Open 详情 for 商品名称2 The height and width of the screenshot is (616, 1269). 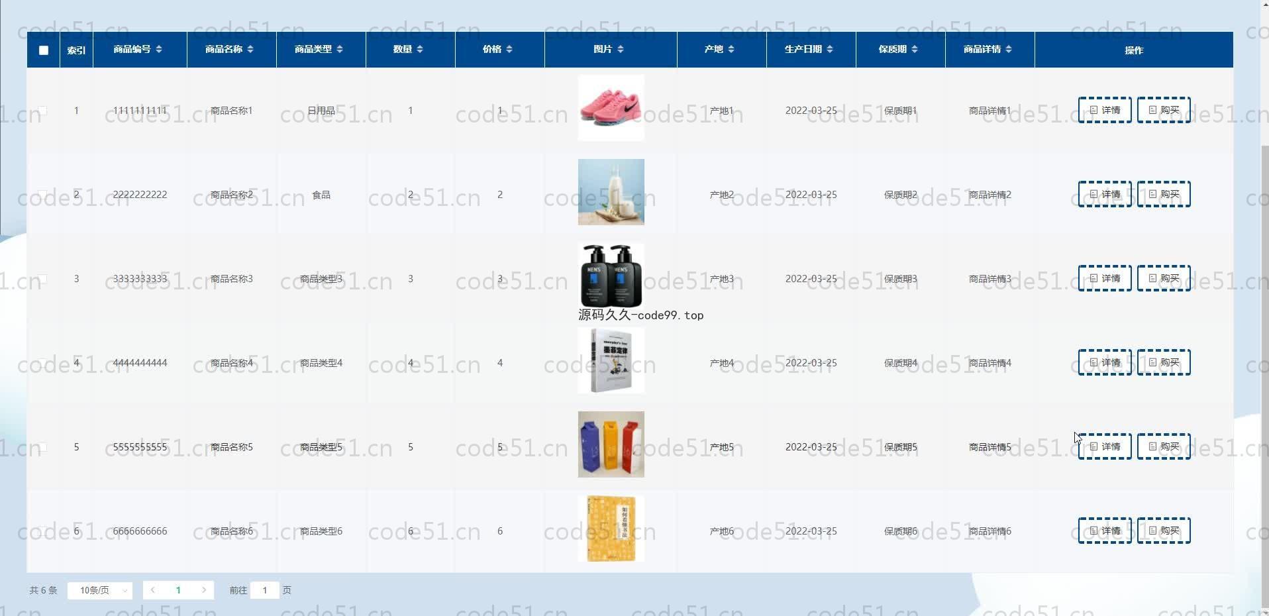(1105, 194)
